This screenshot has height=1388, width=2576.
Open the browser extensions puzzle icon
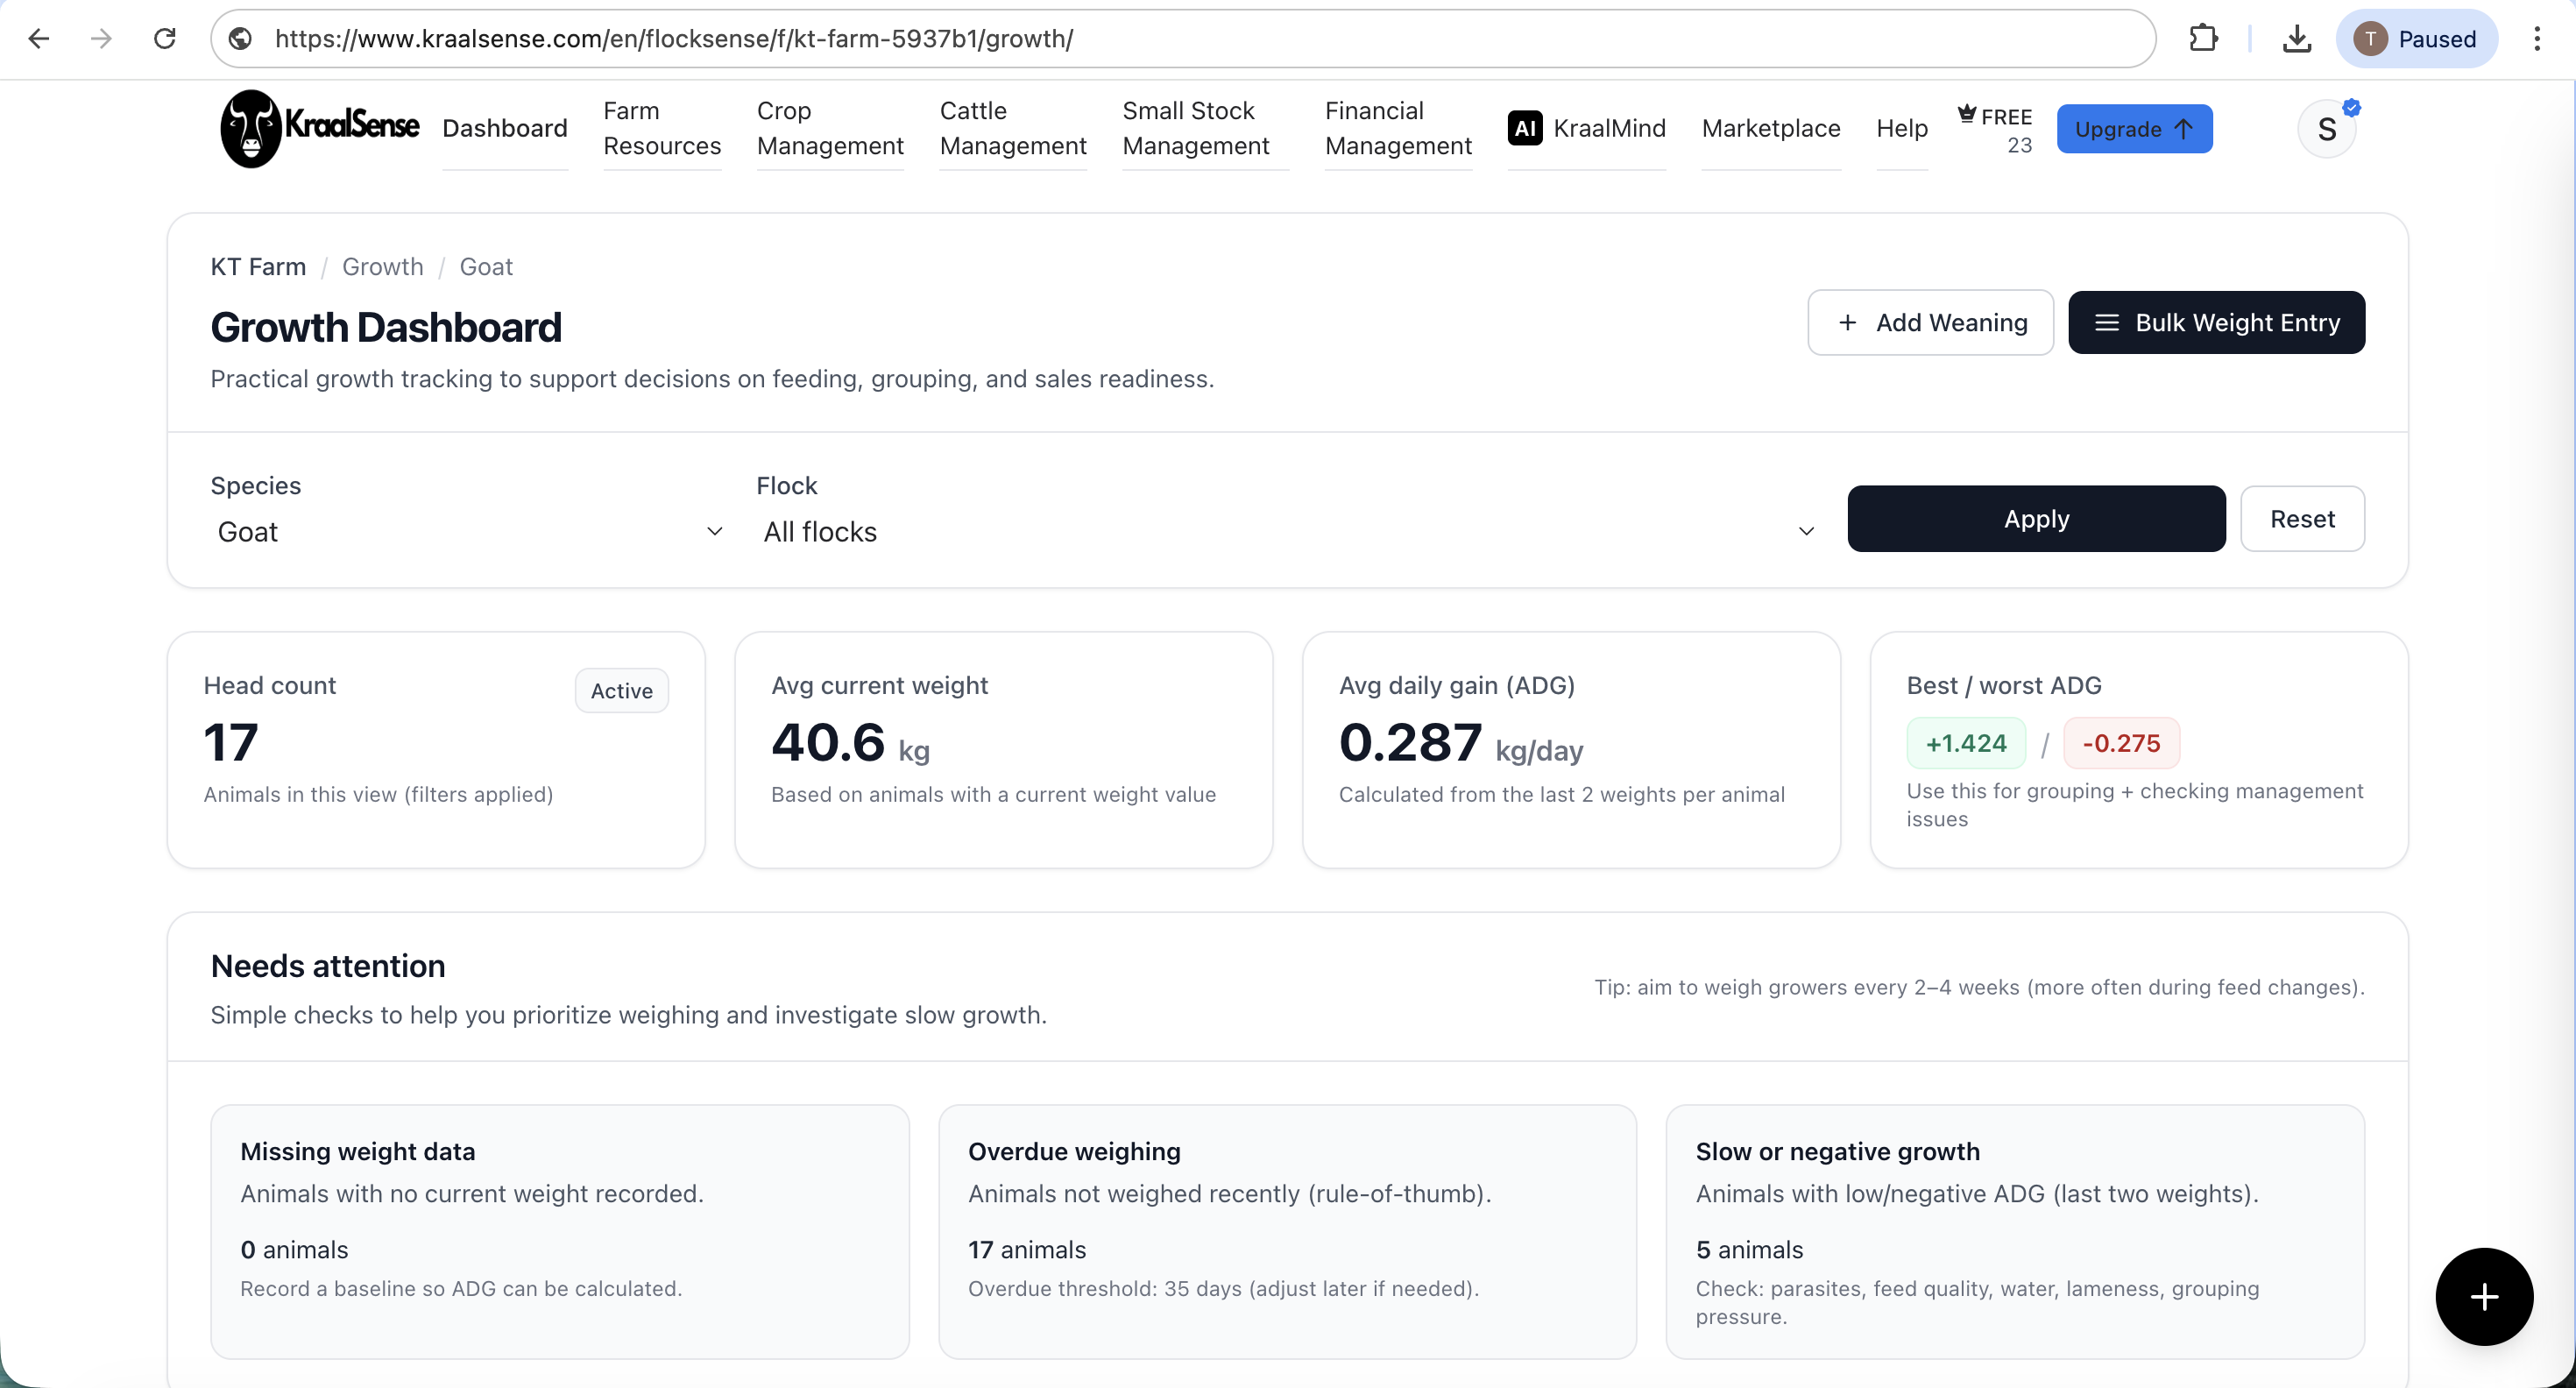click(x=2203, y=39)
